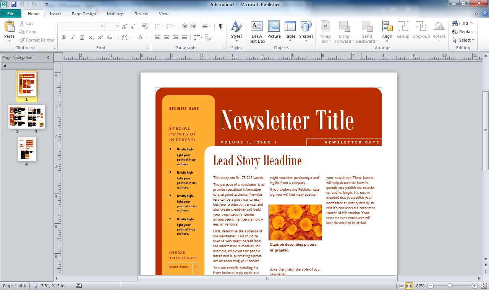Expand the Select dropdown in Editing

pyautogui.click(x=463, y=40)
